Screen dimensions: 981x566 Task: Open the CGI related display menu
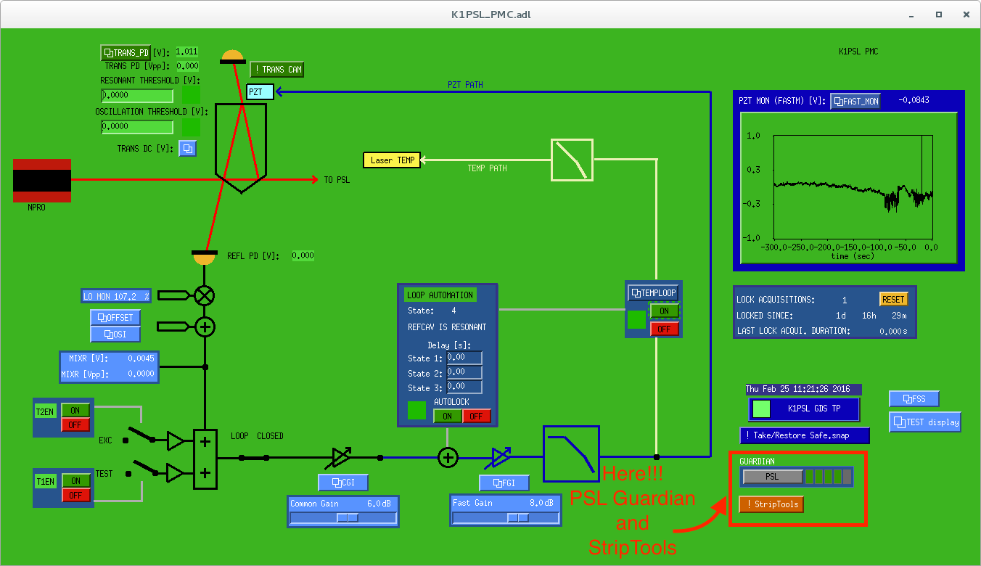pyautogui.click(x=343, y=483)
